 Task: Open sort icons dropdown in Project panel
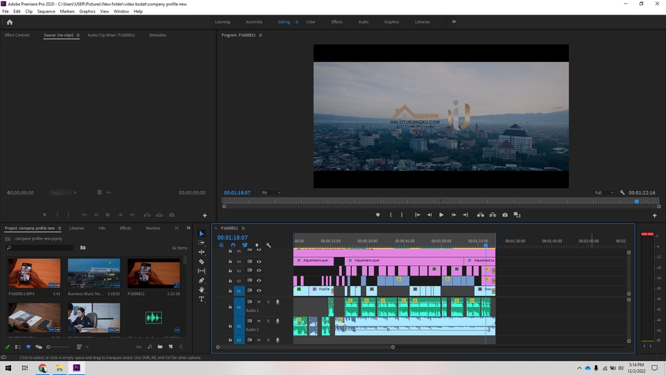(83, 347)
